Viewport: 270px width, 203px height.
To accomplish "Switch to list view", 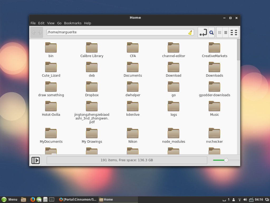I will point(226,33).
